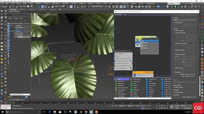
Task: Enable Density by normals checkbox
Action: [x=175, y=33]
